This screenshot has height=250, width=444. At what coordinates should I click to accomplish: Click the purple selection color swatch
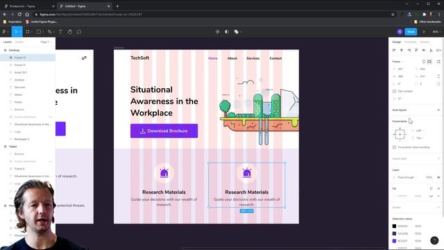click(394, 241)
